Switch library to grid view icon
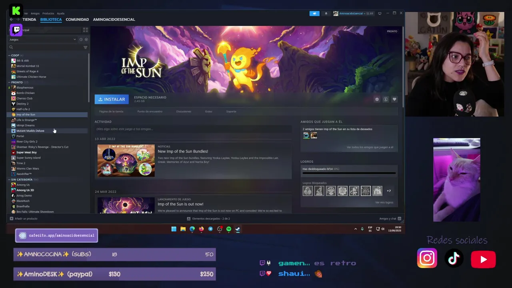This screenshot has height=288, width=512. coord(85,30)
